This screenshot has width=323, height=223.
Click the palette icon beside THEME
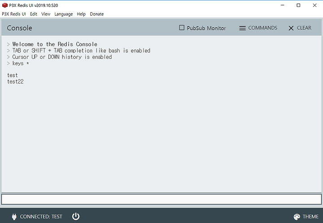[x=297, y=217]
